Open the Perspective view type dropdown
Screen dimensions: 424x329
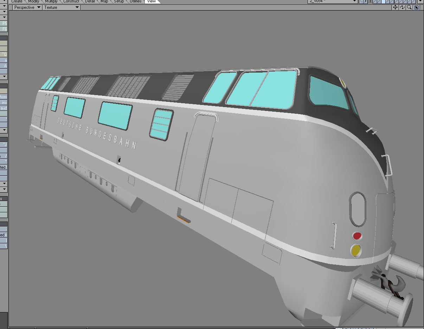[27, 7]
